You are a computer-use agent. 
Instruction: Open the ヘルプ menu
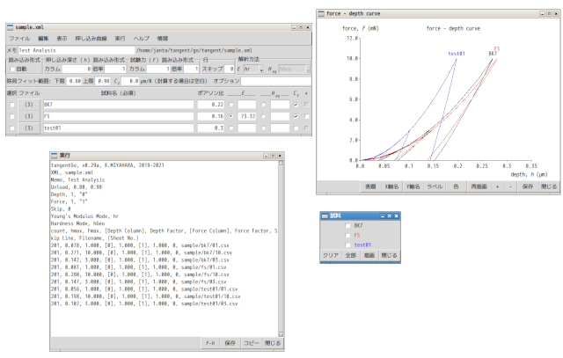pos(141,39)
